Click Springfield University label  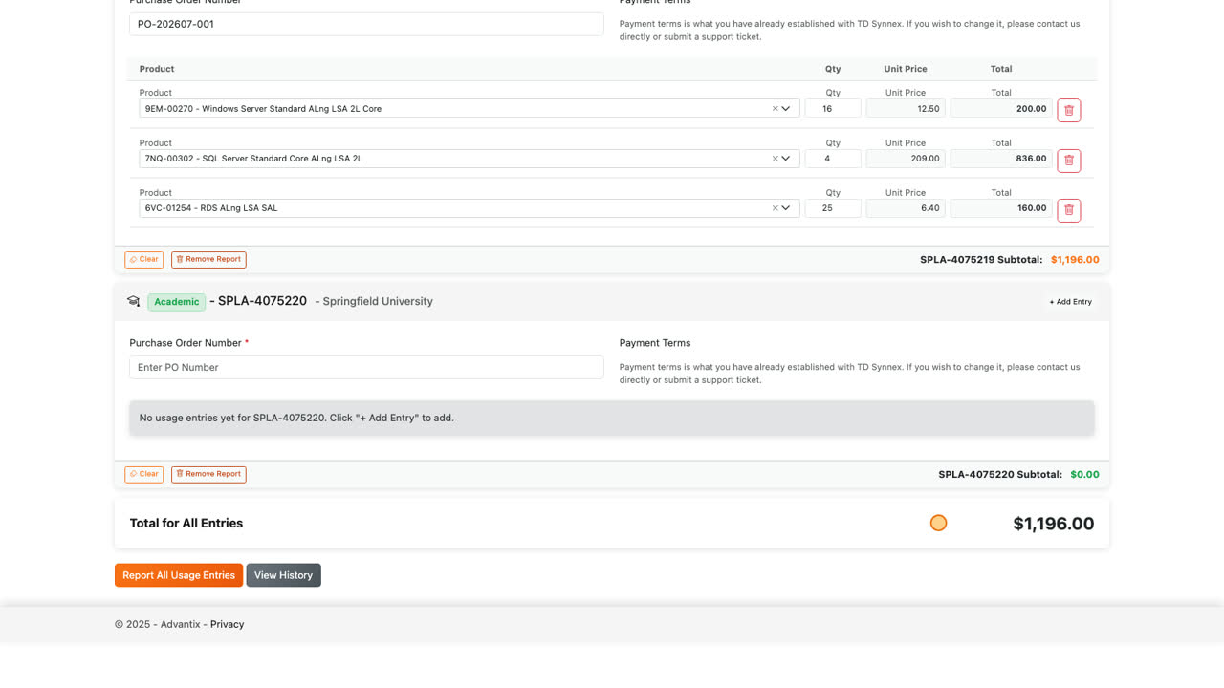pyautogui.click(x=378, y=301)
